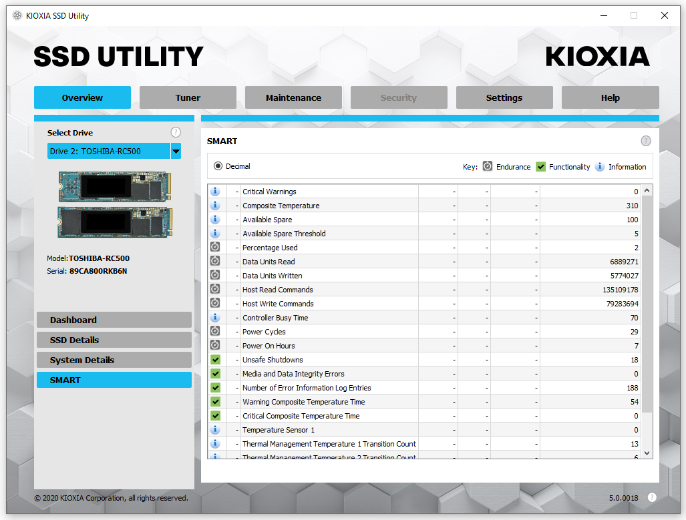Click check icon beside Critical Composite Temperature Time
Screen dimensions: 686x520
click(215, 415)
